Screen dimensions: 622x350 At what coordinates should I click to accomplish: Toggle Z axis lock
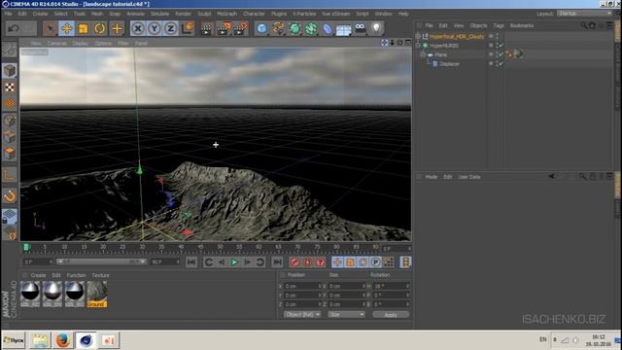pyautogui.click(x=171, y=28)
